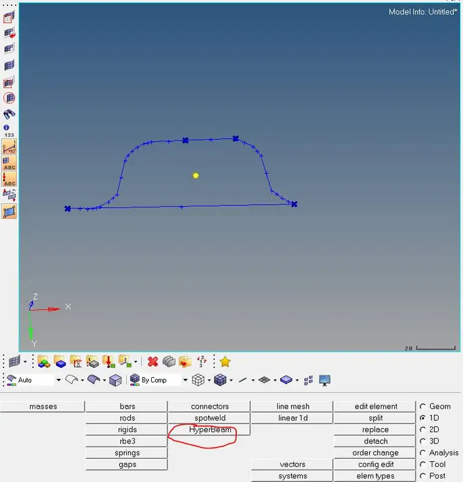Click the red X Delete icon

click(152, 361)
